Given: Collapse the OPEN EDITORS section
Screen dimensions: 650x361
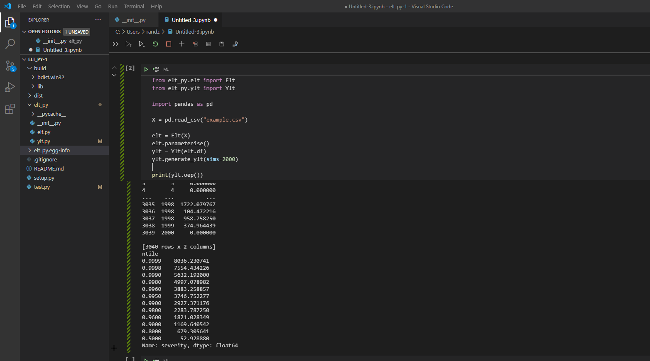Looking at the screenshot, I should click(24, 32).
